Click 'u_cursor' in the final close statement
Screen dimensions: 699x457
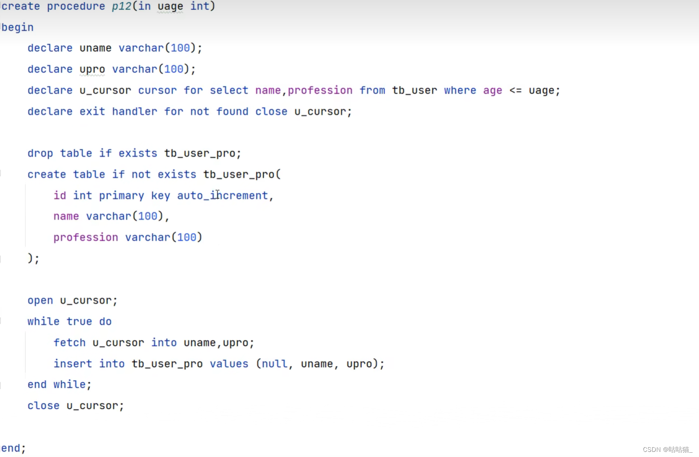click(x=92, y=406)
